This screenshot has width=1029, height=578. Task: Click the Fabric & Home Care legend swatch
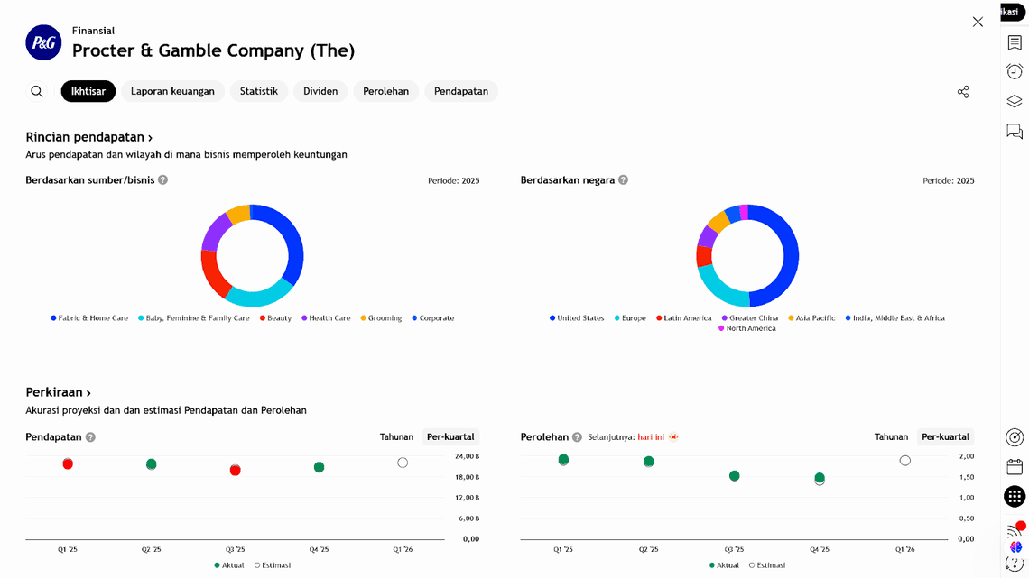[54, 318]
